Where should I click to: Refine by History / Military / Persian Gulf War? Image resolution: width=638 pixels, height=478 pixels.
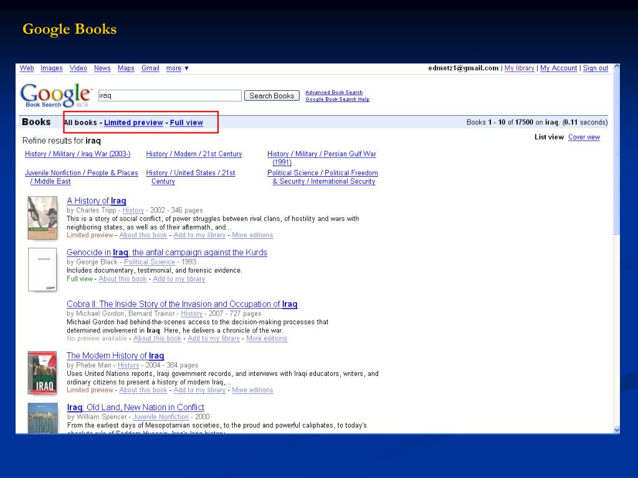click(x=321, y=158)
